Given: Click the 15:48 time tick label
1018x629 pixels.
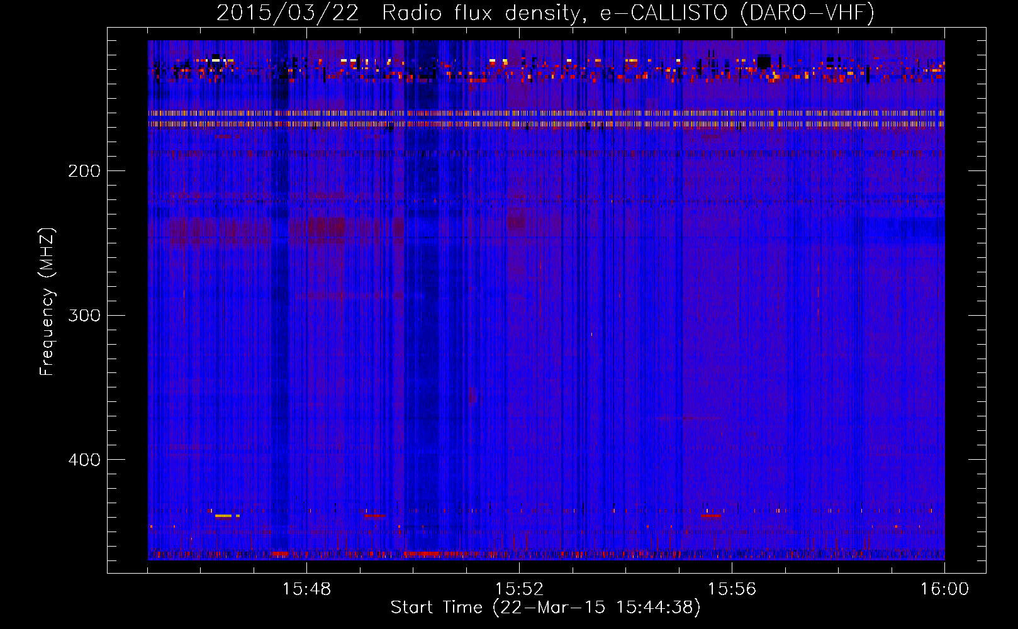Looking at the screenshot, I should [306, 589].
